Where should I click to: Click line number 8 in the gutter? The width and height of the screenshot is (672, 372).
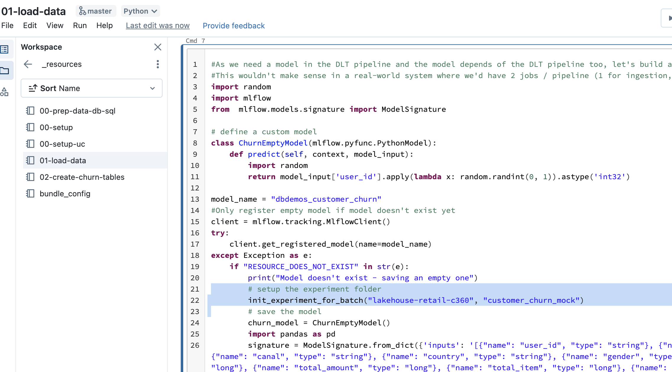click(x=195, y=143)
